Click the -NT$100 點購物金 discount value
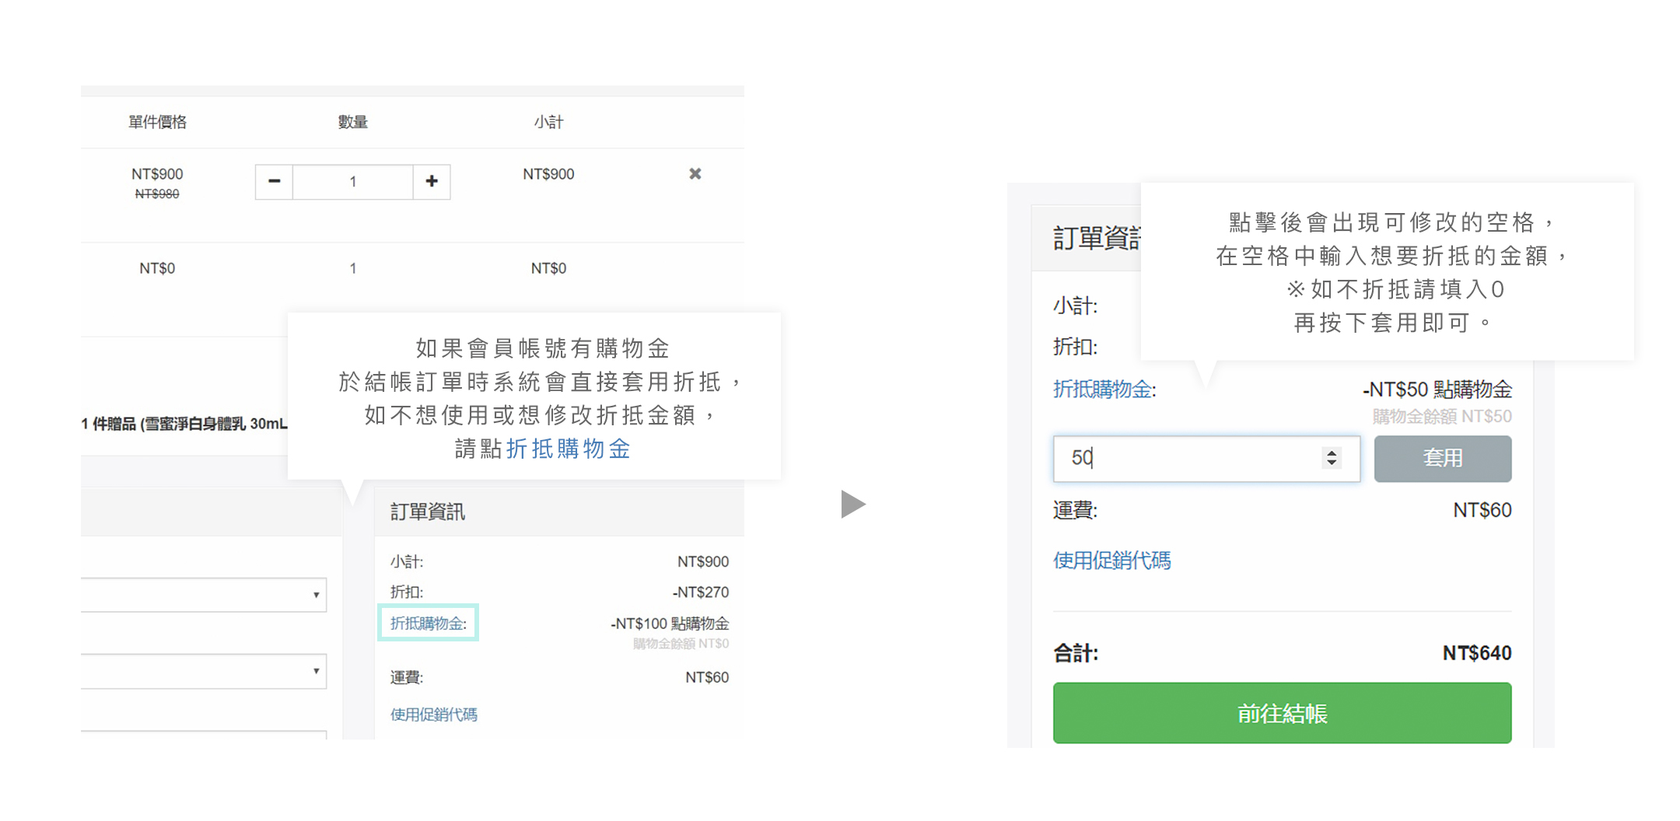The height and width of the screenshot is (821, 1680). 670,624
